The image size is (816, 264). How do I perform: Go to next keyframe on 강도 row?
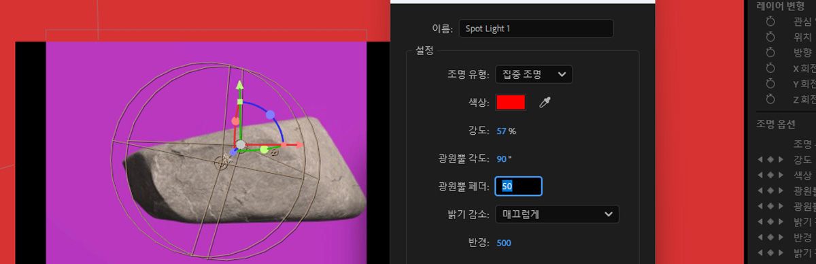click(x=780, y=159)
